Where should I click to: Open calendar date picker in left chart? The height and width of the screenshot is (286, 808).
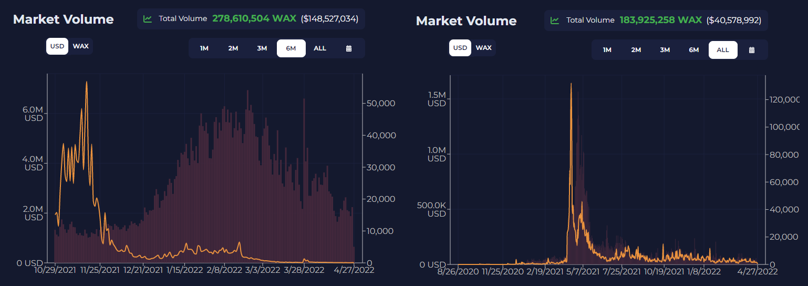click(349, 48)
